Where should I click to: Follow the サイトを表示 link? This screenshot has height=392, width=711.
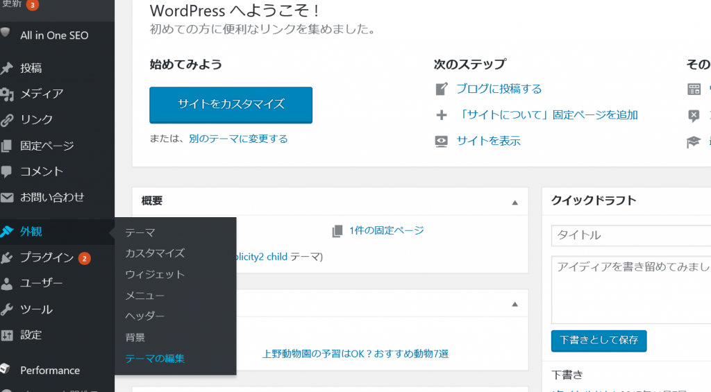488,141
